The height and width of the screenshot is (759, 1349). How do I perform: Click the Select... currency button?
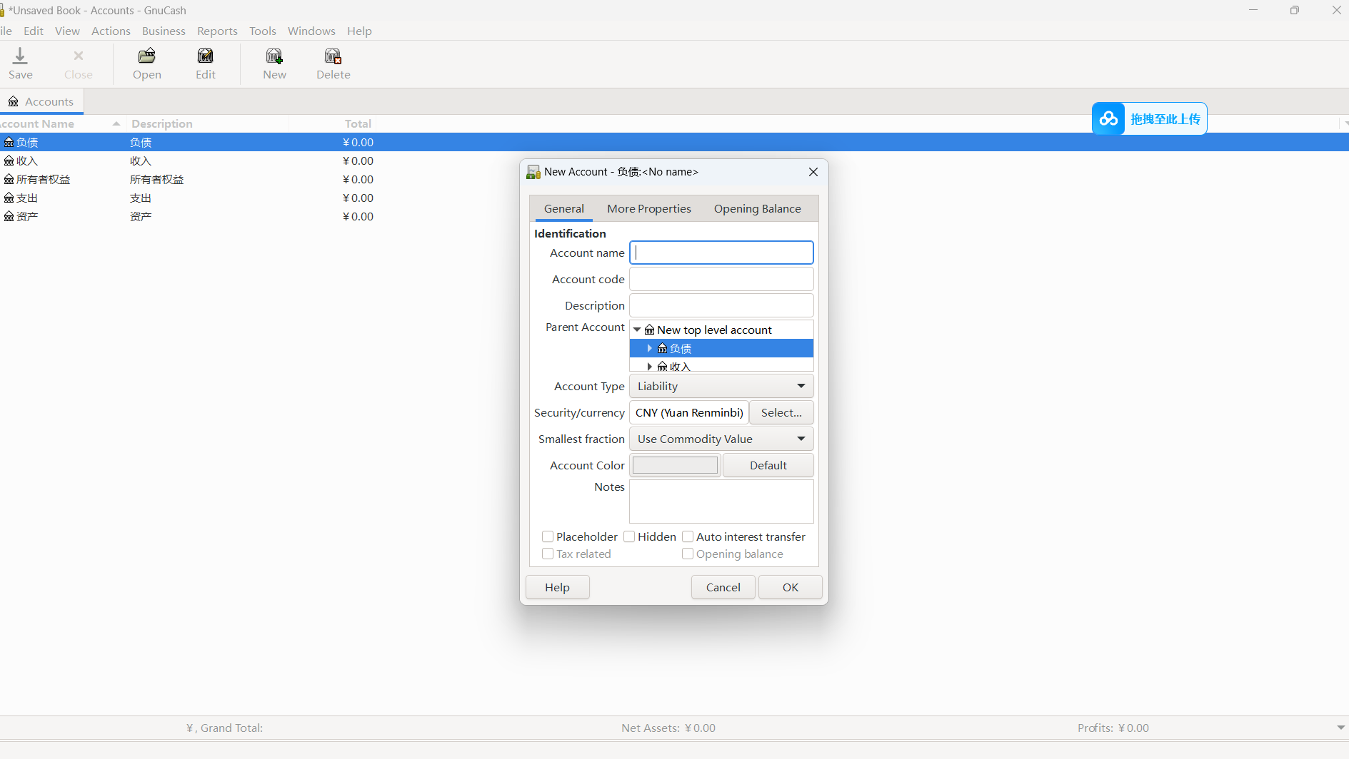(x=781, y=412)
